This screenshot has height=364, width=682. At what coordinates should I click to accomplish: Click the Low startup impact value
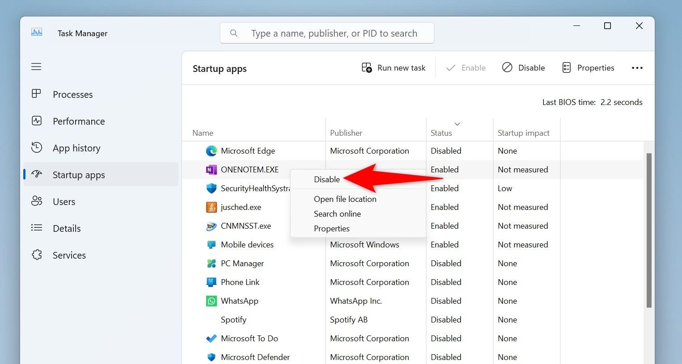[x=505, y=188]
